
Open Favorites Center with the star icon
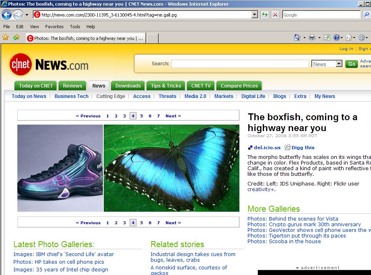6,37
